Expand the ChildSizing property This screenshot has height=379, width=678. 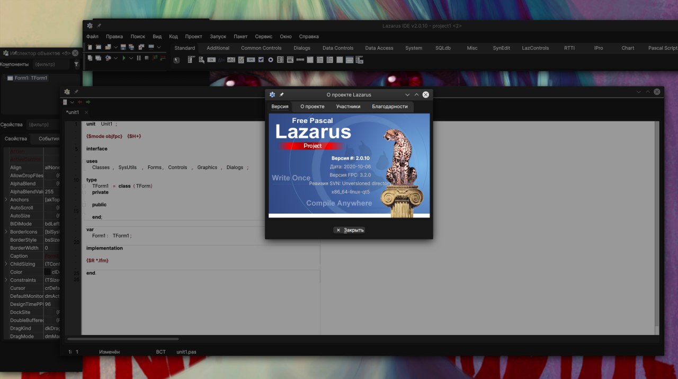coord(6,264)
